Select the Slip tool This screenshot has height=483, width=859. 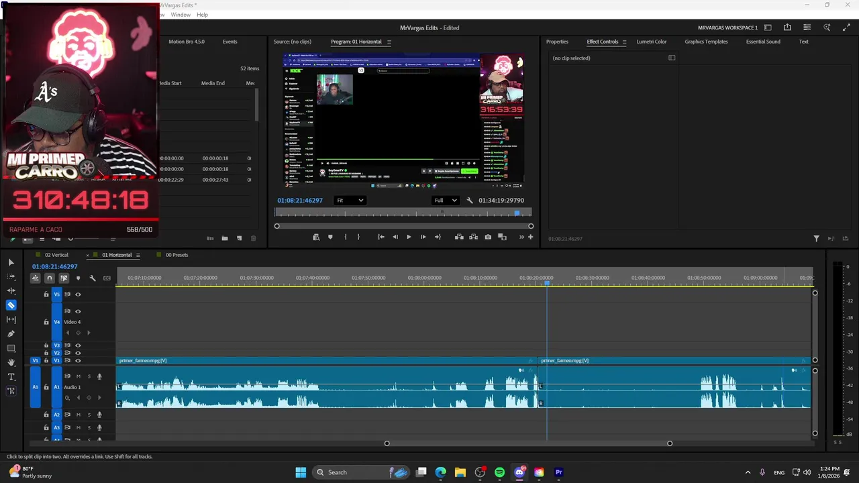click(x=11, y=319)
